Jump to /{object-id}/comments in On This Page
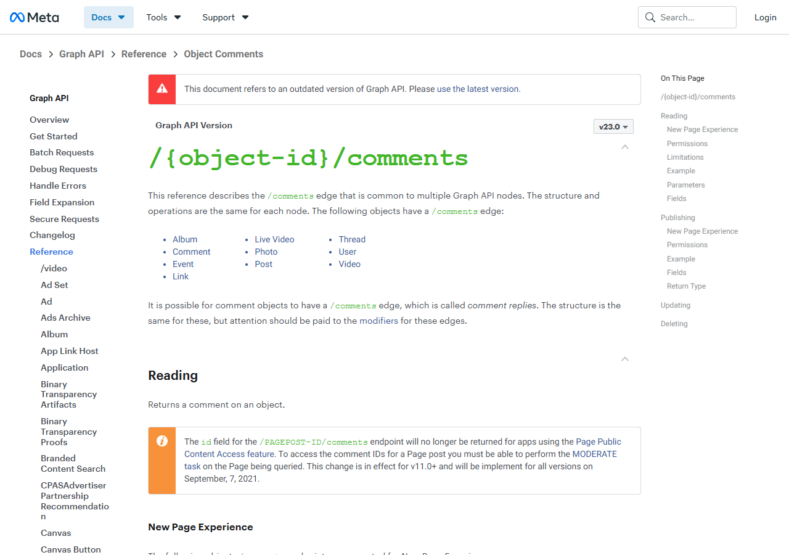 [x=698, y=97]
